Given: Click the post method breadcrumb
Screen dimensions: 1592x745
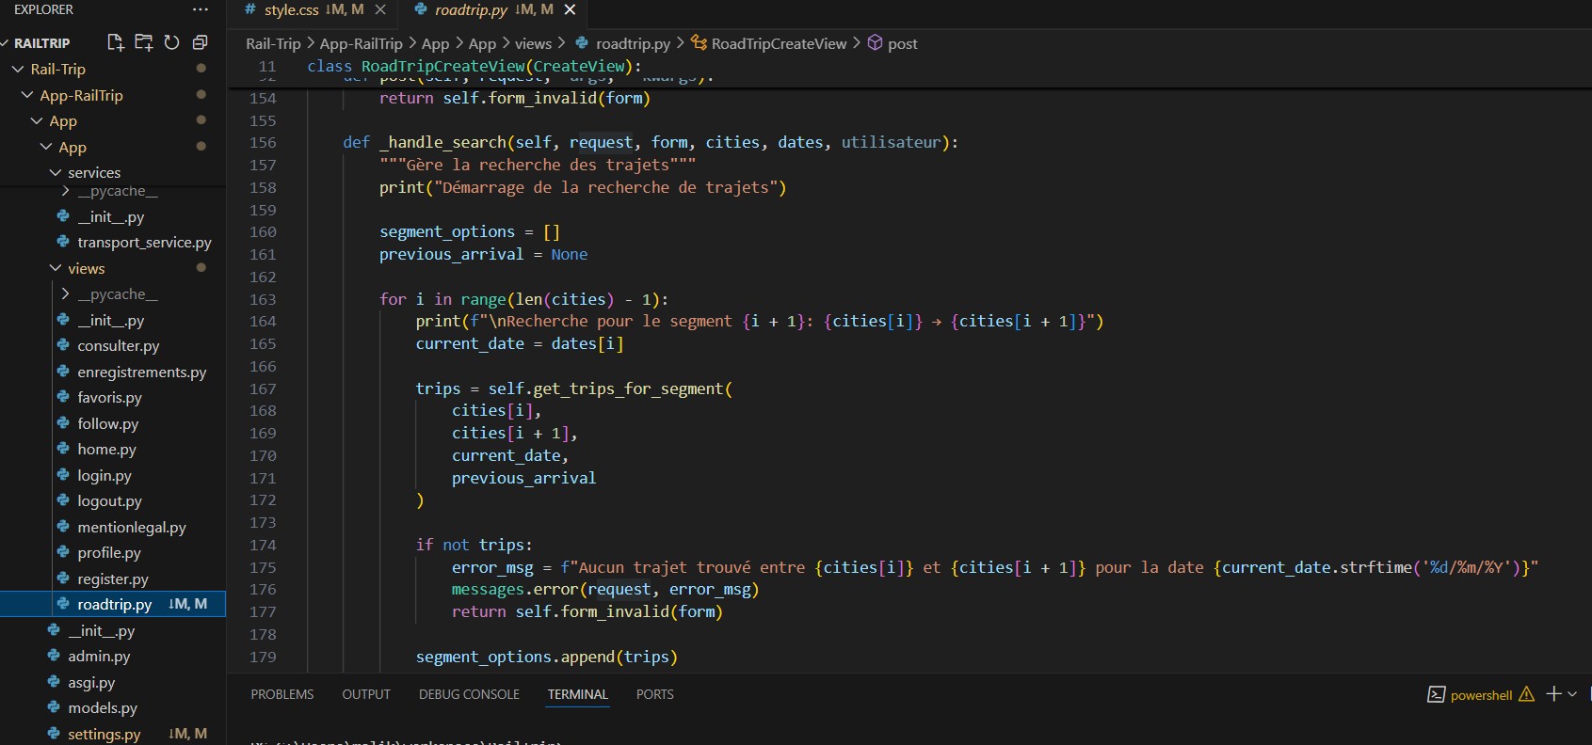Looking at the screenshot, I should coord(902,43).
